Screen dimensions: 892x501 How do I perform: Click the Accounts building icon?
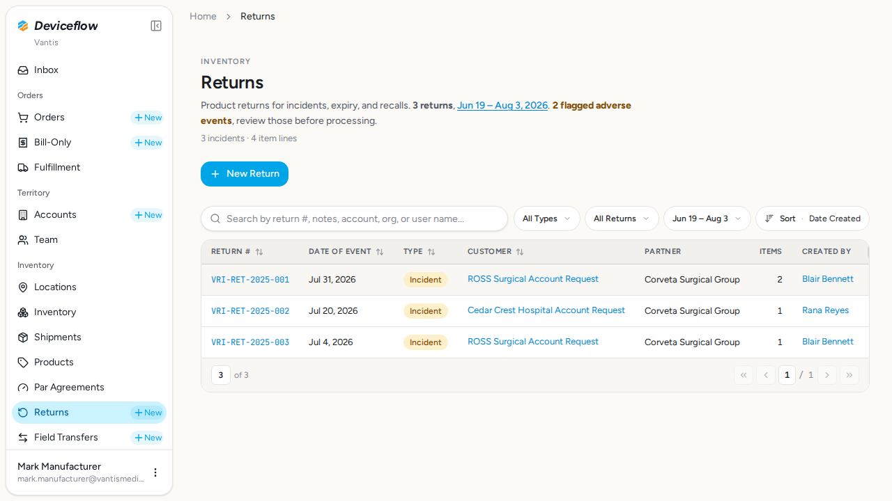23,215
